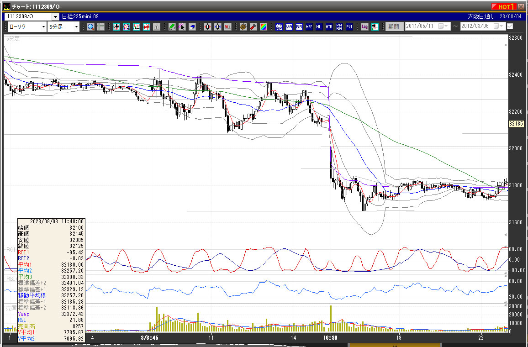Click the magnifier zoom icon
Image resolution: width=528 pixels, height=347 pixels.
[x=90, y=27]
